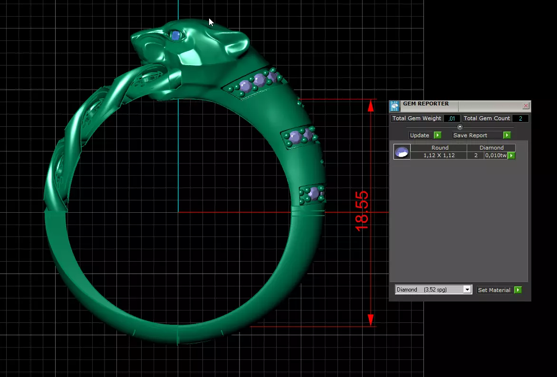
Task: Click the 1,12 X 1,12 size cell
Action: [439, 155]
